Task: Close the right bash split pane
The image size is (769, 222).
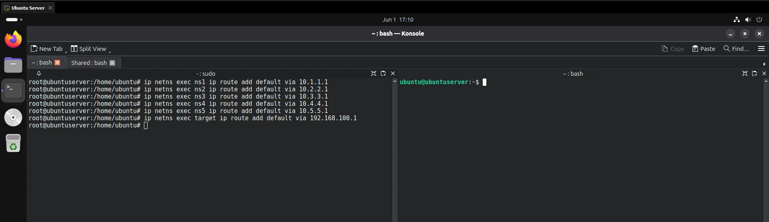Action: tap(764, 73)
